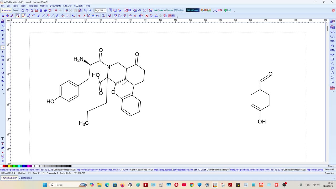Select the up stereo bond wedge tool
The height and width of the screenshot is (189, 336).
coord(39,16)
